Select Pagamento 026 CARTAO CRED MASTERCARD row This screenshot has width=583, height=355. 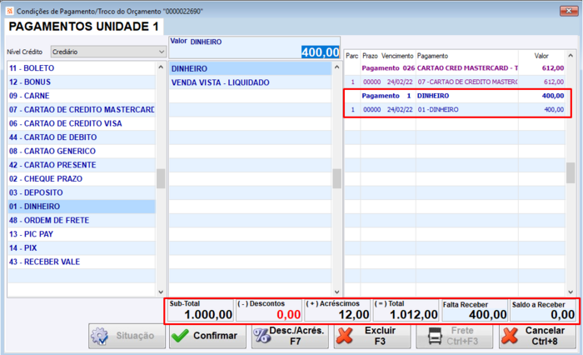(x=455, y=68)
